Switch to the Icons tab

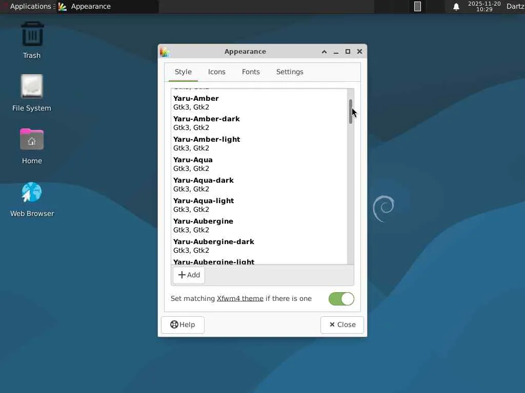coord(217,72)
